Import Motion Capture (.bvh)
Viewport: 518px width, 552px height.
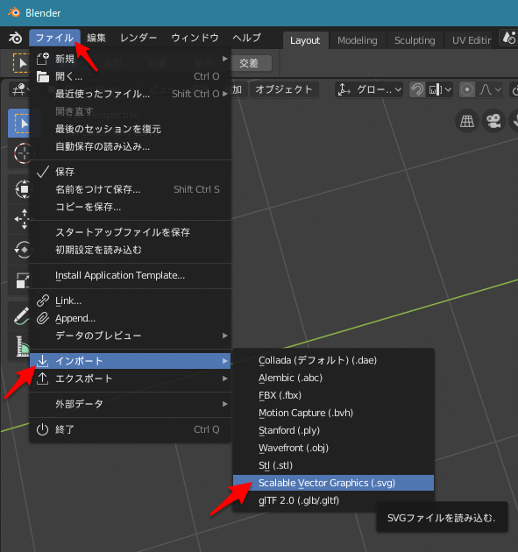pyautogui.click(x=333, y=413)
